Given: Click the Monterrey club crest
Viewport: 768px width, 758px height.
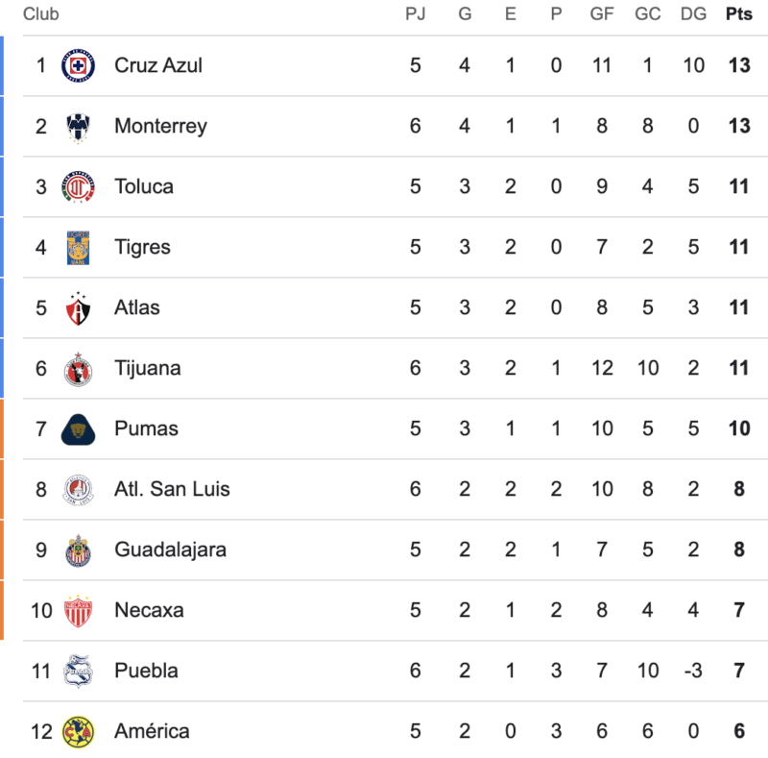Looking at the screenshot, I should click(78, 127).
